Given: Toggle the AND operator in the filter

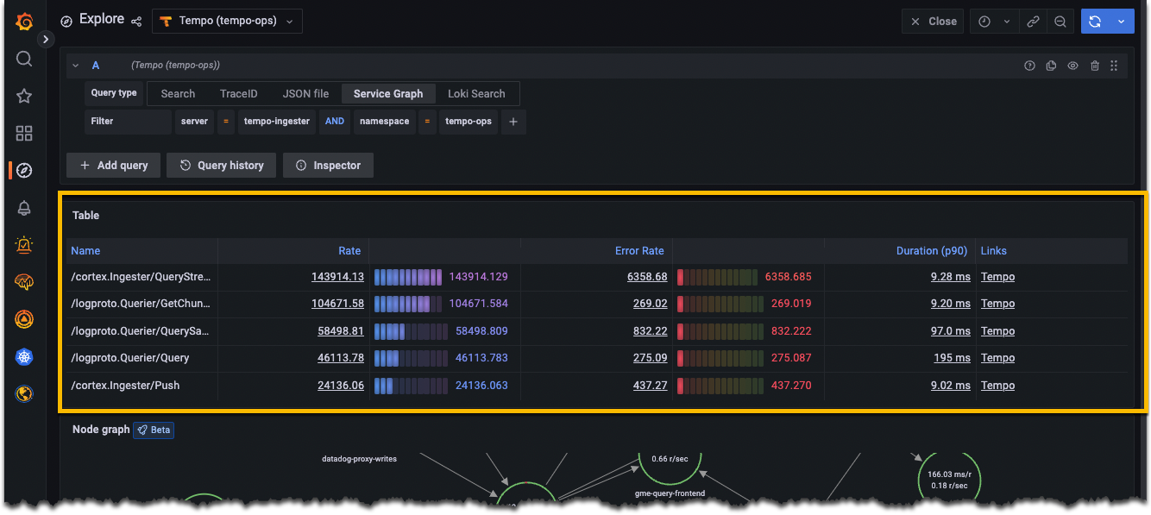Looking at the screenshot, I should pos(335,122).
